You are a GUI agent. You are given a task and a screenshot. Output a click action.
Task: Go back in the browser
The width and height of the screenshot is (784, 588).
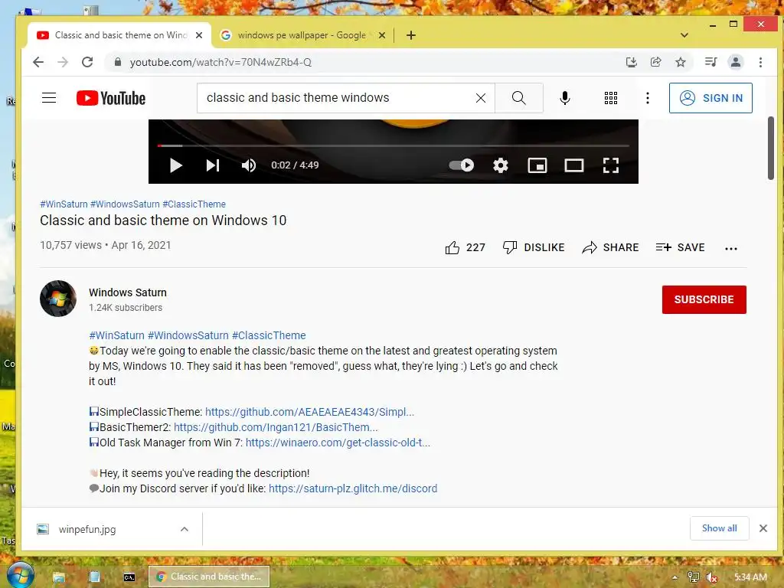pyautogui.click(x=38, y=62)
